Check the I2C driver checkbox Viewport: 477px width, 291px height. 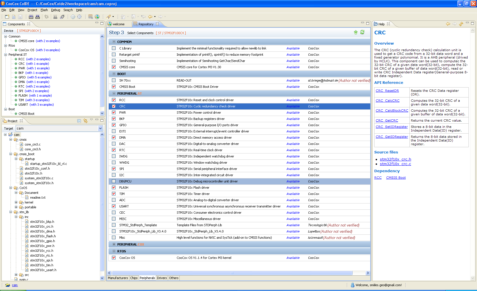(114, 175)
